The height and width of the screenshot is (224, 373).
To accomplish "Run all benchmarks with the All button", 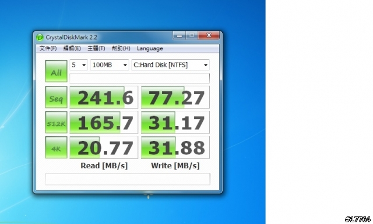I will coord(56,71).
